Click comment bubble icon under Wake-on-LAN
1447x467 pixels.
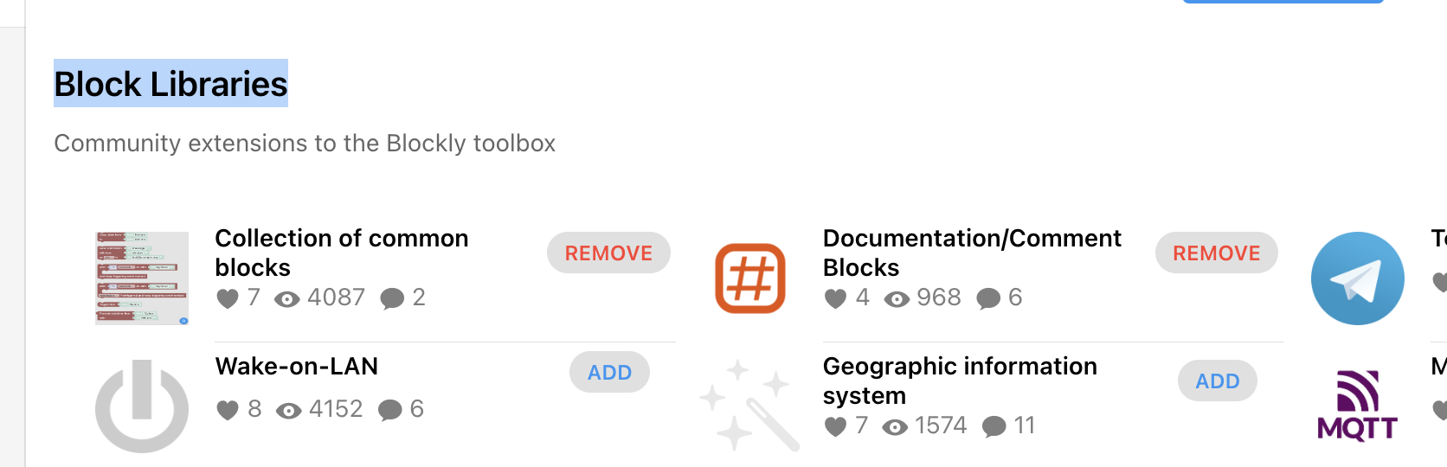point(390,410)
